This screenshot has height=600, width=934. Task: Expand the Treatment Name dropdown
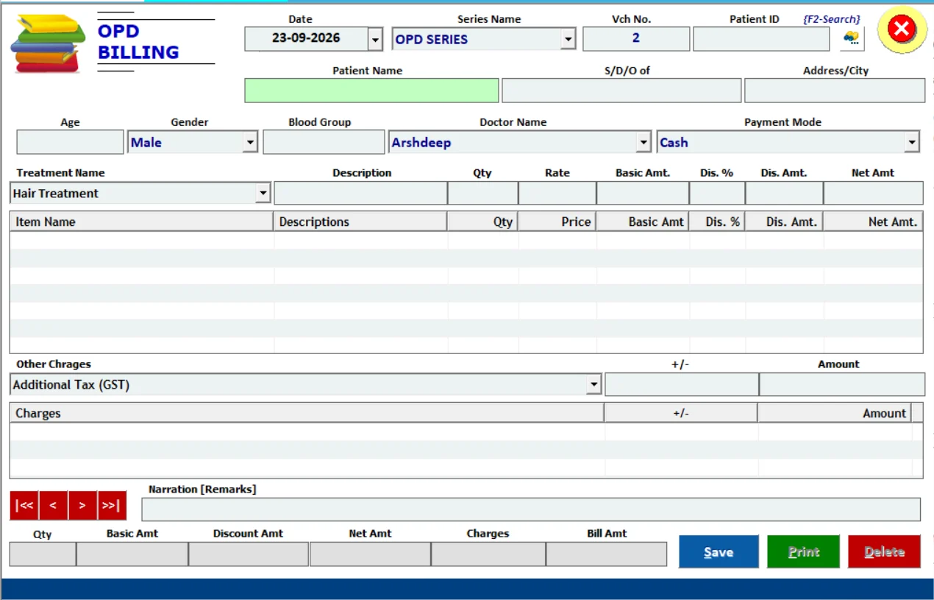pos(263,194)
